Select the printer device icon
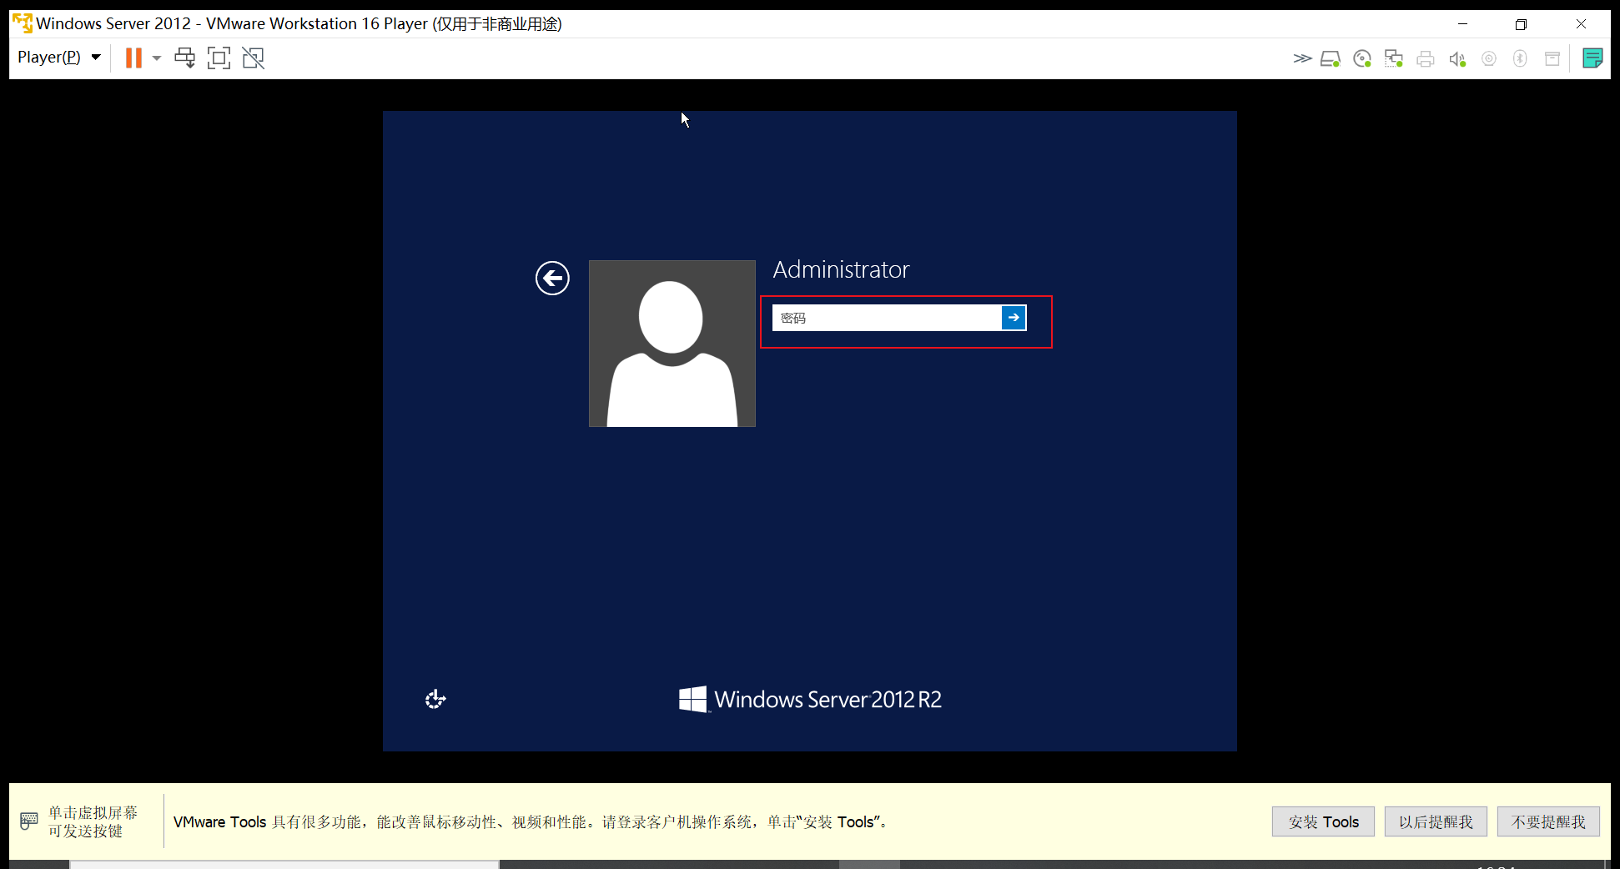The height and width of the screenshot is (869, 1620). point(1426,58)
